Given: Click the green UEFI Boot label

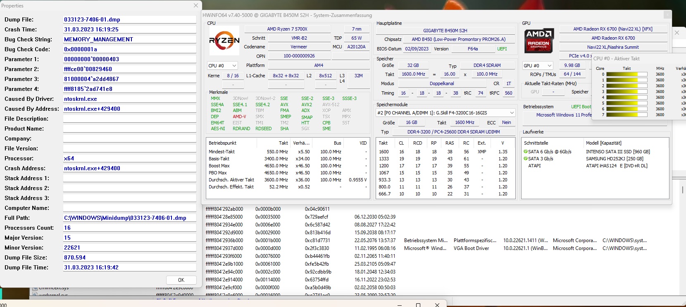Looking at the screenshot, I should [x=581, y=107].
